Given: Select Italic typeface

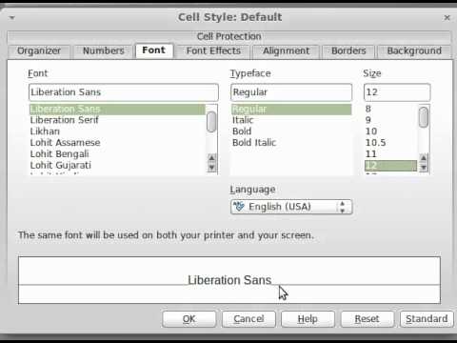Looking at the screenshot, I should coord(291,120).
